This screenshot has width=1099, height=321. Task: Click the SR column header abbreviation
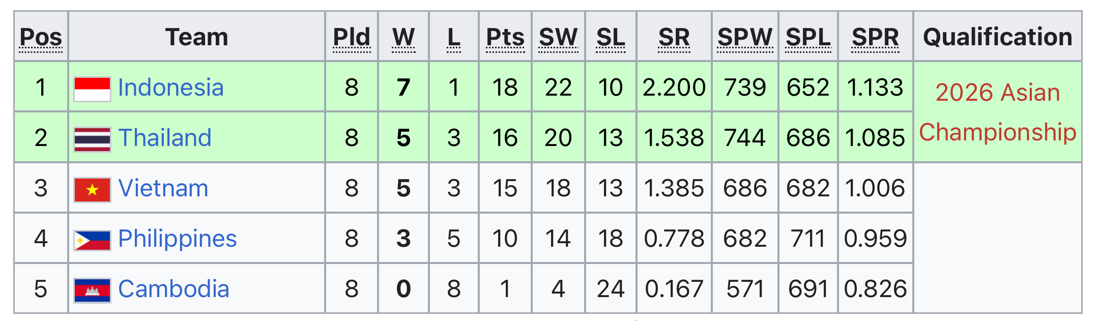point(674,38)
